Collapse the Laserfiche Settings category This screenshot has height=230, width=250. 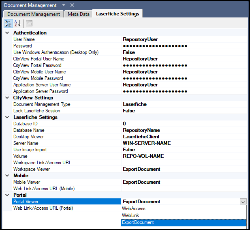[7, 117]
